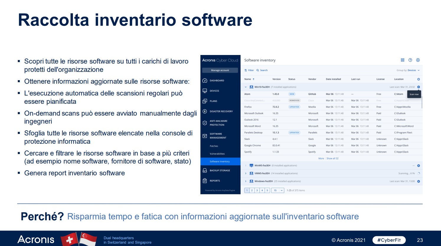
Task: Click the Anti-Malware Protection shield icon
Action: click(205, 123)
